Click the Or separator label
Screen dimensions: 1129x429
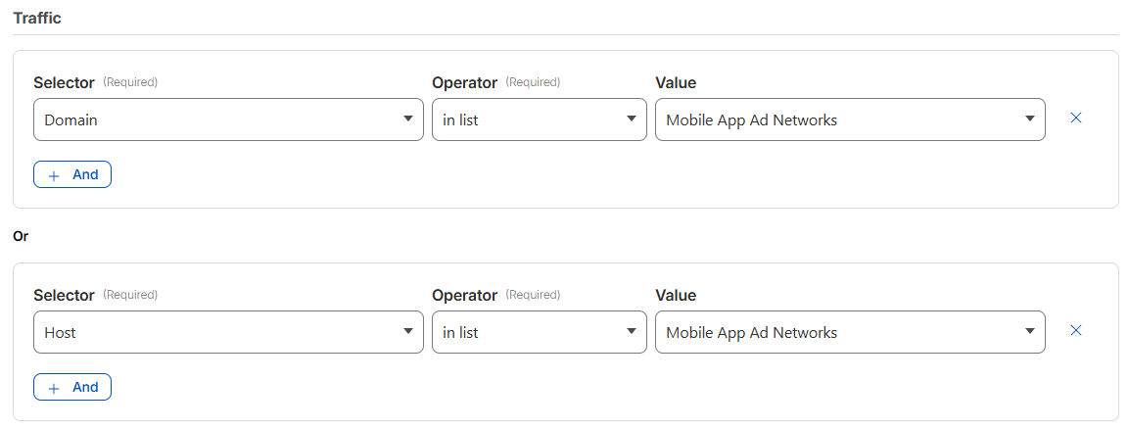point(21,236)
